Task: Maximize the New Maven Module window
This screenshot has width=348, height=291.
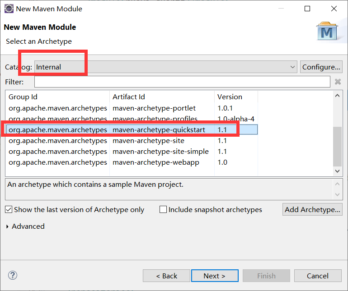Action: (x=307, y=9)
